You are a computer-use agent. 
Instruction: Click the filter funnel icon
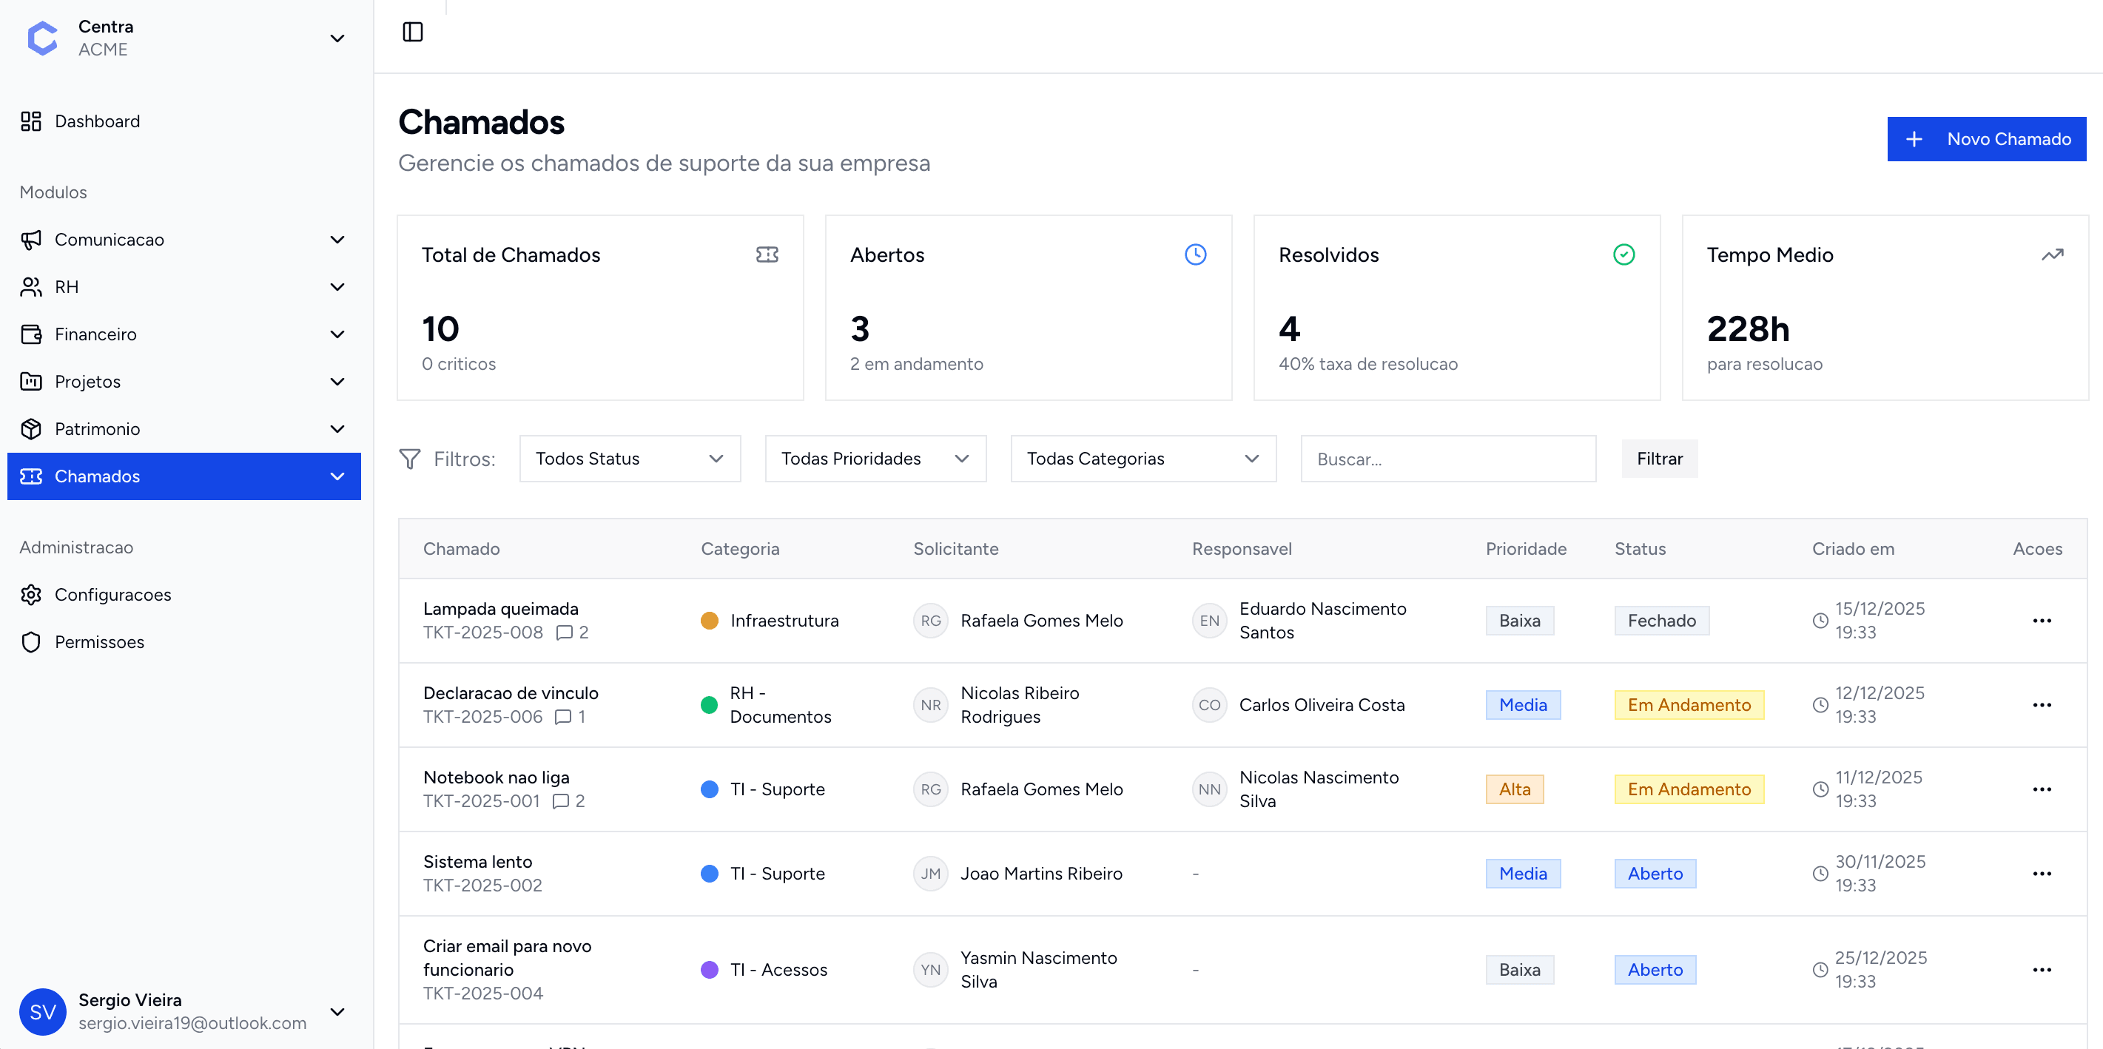410,459
